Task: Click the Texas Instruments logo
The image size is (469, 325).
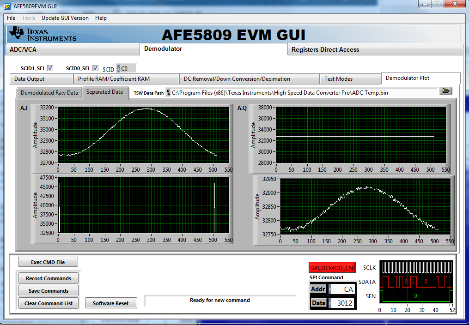Action: tap(43, 34)
